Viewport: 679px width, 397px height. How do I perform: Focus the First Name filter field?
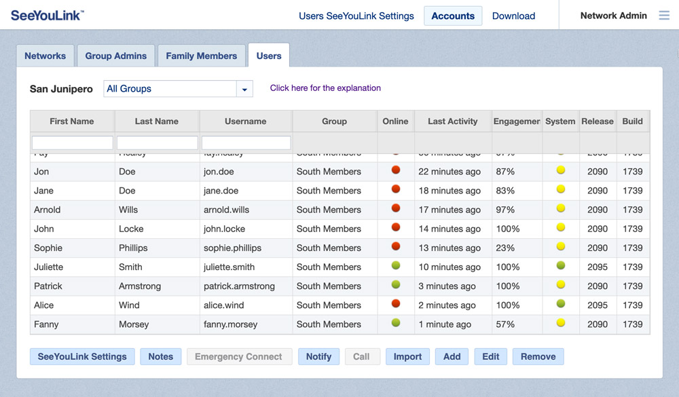point(73,143)
